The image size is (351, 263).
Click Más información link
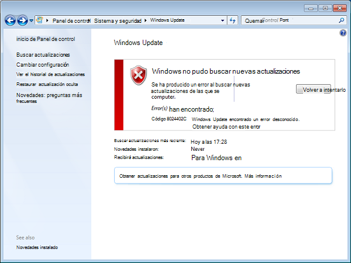(263, 176)
